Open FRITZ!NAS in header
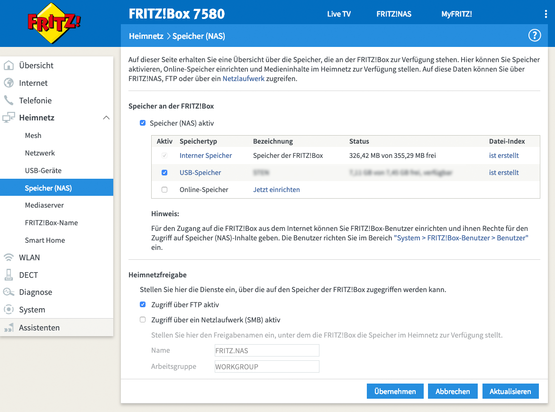Image resolution: width=555 pixels, height=412 pixels. point(393,14)
